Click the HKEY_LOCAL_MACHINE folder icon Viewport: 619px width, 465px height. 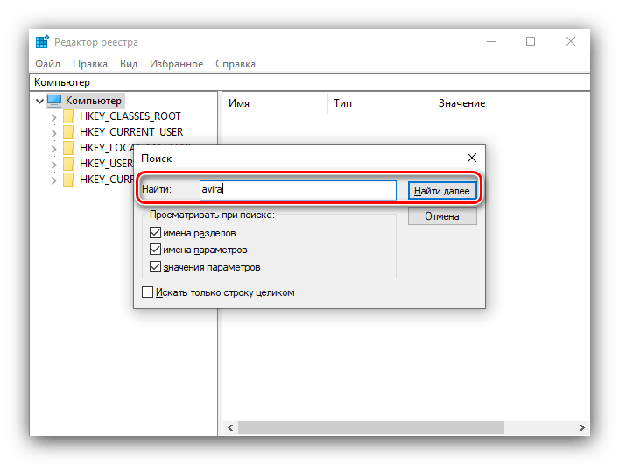click(68, 148)
